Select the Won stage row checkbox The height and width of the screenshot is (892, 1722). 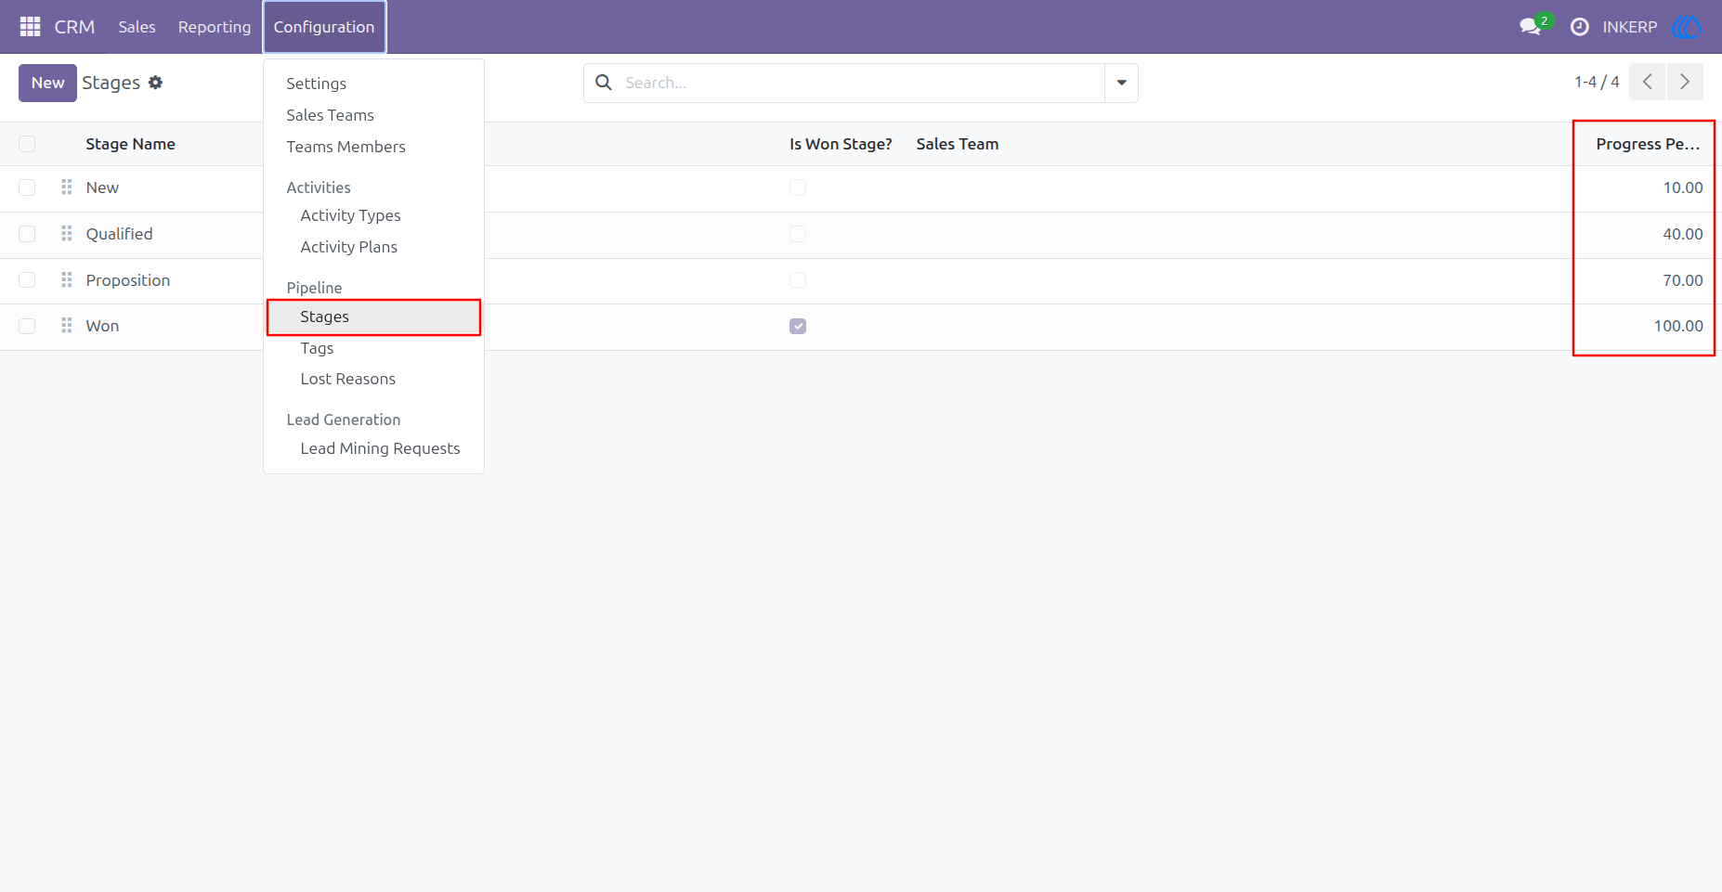27,326
